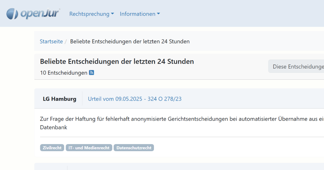324x170 pixels.
Task: Click the Diese Entscheidungen button
Action: pyautogui.click(x=296, y=66)
